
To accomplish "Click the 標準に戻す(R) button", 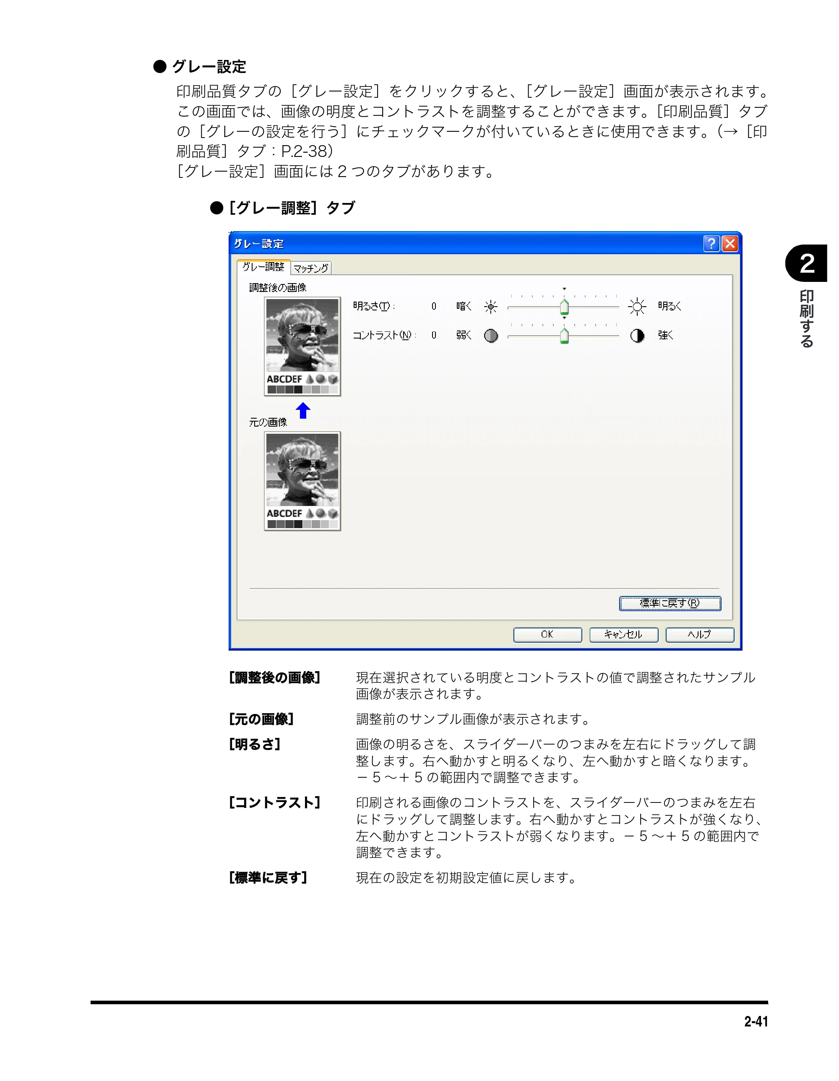I will coord(670,603).
